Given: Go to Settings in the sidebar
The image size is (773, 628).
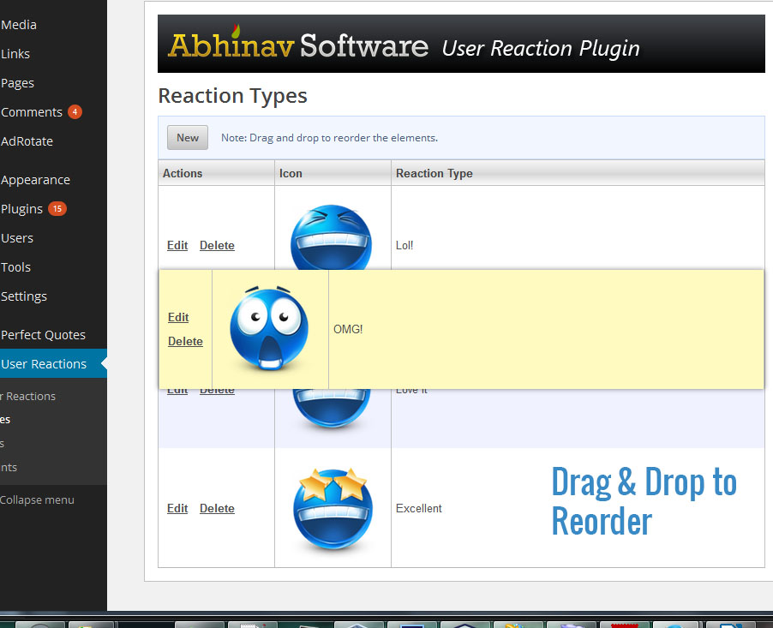Looking at the screenshot, I should [x=24, y=296].
